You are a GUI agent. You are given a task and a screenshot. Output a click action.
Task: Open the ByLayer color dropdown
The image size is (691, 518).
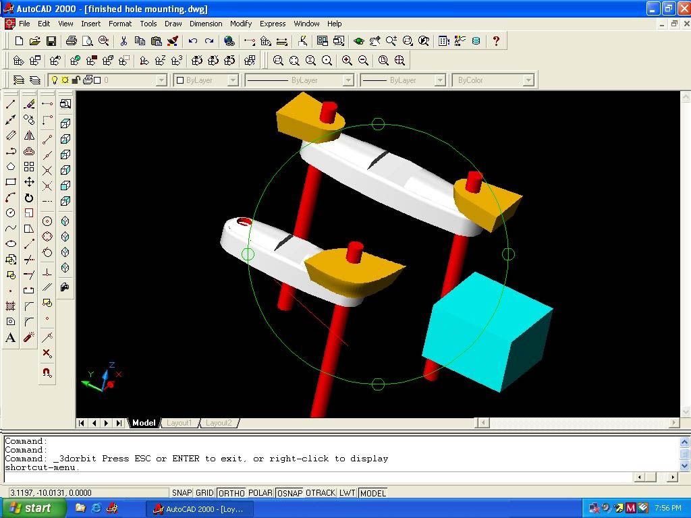pyautogui.click(x=233, y=80)
